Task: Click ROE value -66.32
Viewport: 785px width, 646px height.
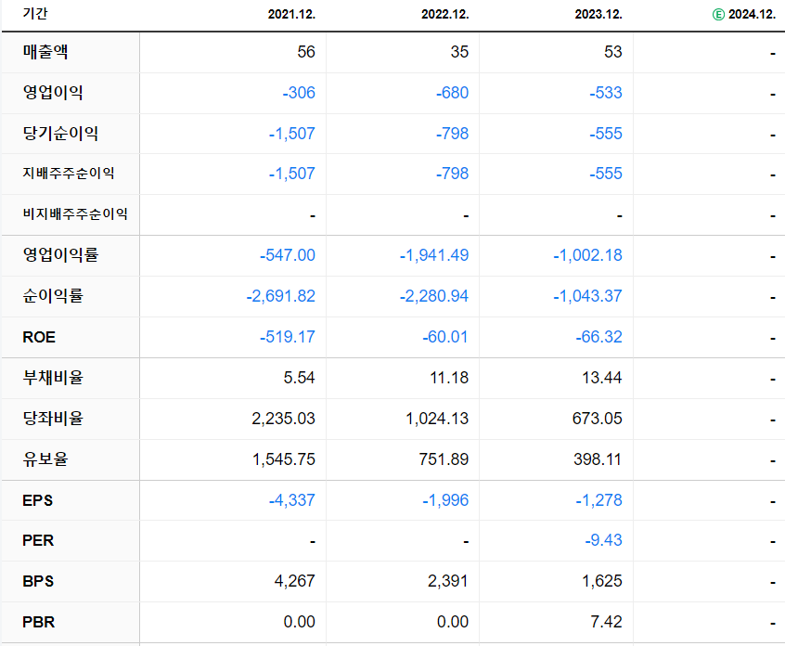Action: click(x=598, y=337)
